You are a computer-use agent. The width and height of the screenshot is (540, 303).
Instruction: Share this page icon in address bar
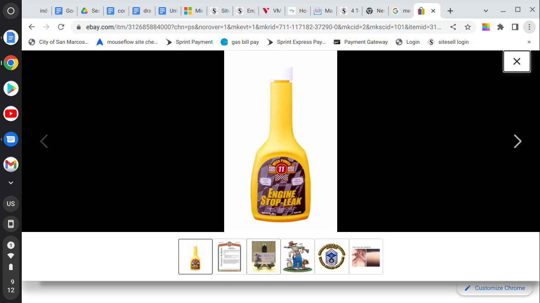click(453, 27)
